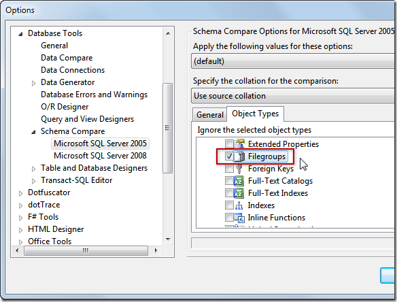
Task: Select Microsoft SQL Server 2005 item
Action: (100, 144)
